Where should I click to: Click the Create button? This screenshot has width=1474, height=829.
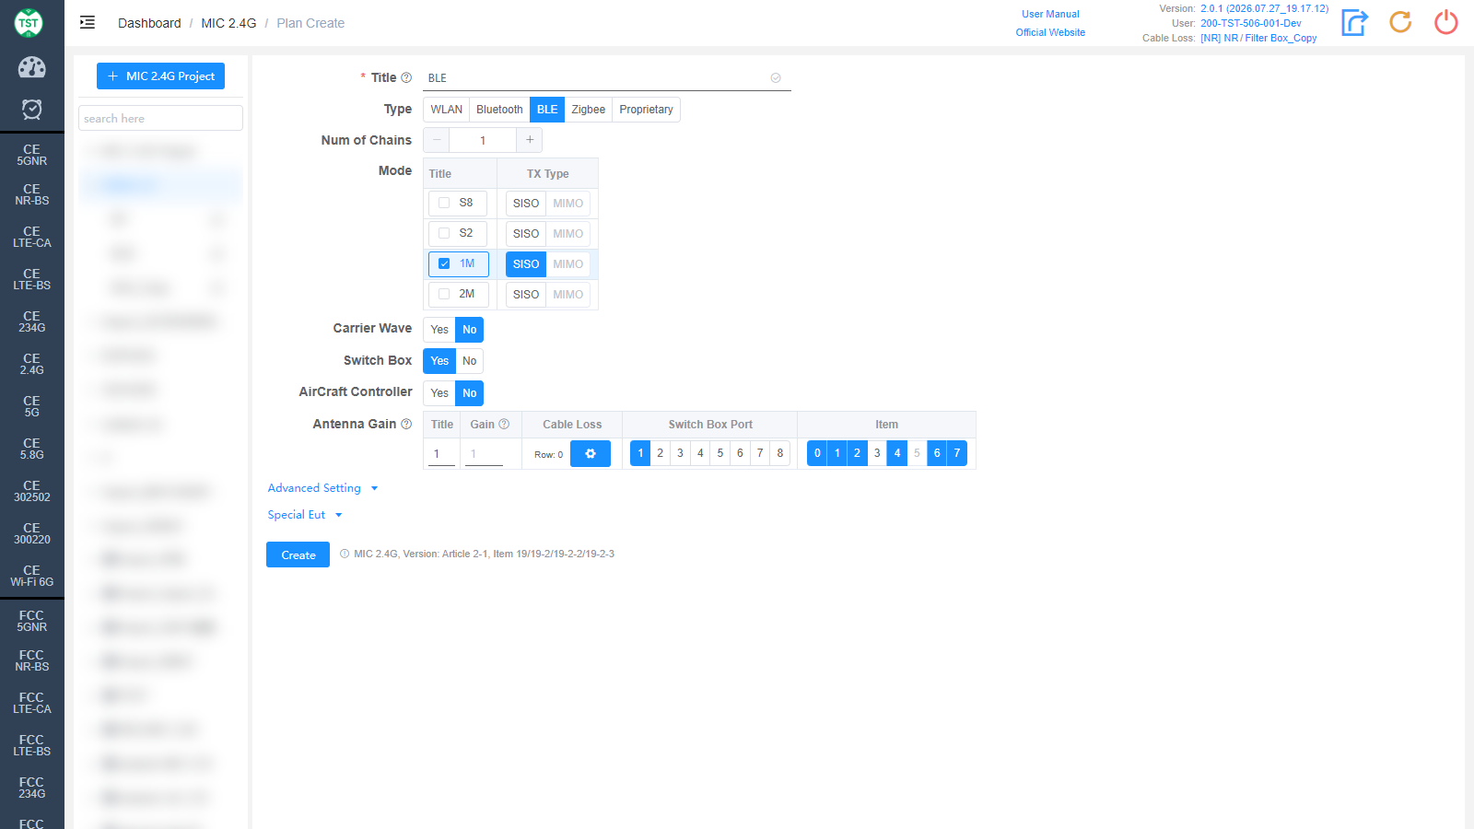(298, 555)
